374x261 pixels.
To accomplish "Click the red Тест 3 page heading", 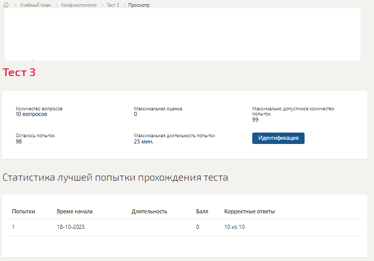I will (x=19, y=72).
